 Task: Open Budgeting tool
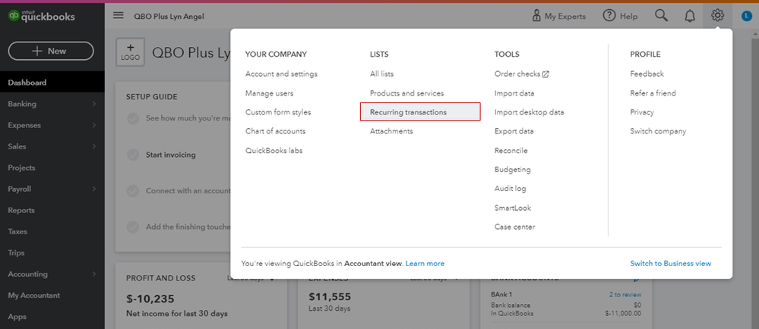513,170
